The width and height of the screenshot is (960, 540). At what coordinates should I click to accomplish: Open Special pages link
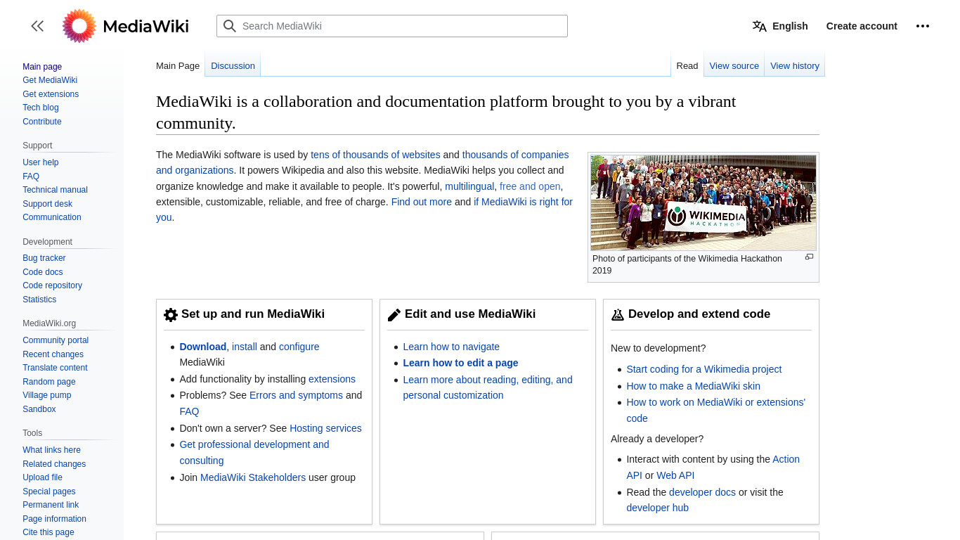[x=49, y=491]
